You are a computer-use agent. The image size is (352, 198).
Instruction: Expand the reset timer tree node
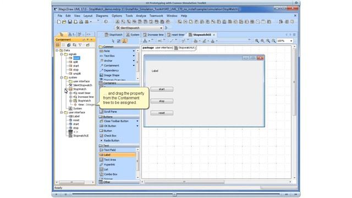coord(71,93)
